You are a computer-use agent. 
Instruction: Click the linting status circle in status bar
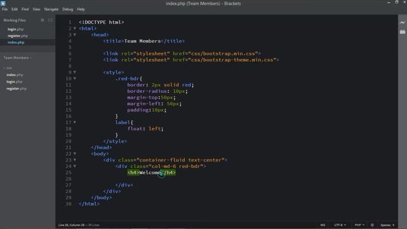(x=372, y=225)
